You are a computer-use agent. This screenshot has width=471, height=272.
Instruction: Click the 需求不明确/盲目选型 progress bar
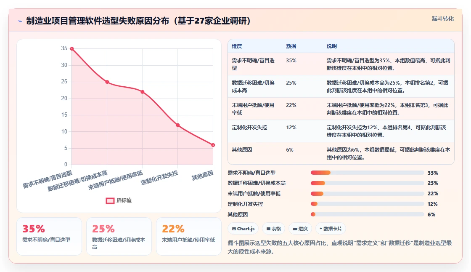pyautogui.click(x=368, y=173)
